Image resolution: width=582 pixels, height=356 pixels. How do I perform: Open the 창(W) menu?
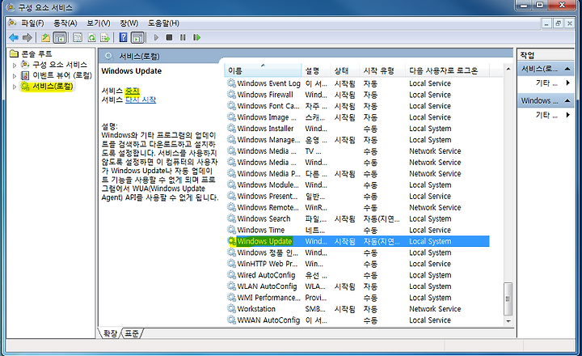[x=129, y=23]
